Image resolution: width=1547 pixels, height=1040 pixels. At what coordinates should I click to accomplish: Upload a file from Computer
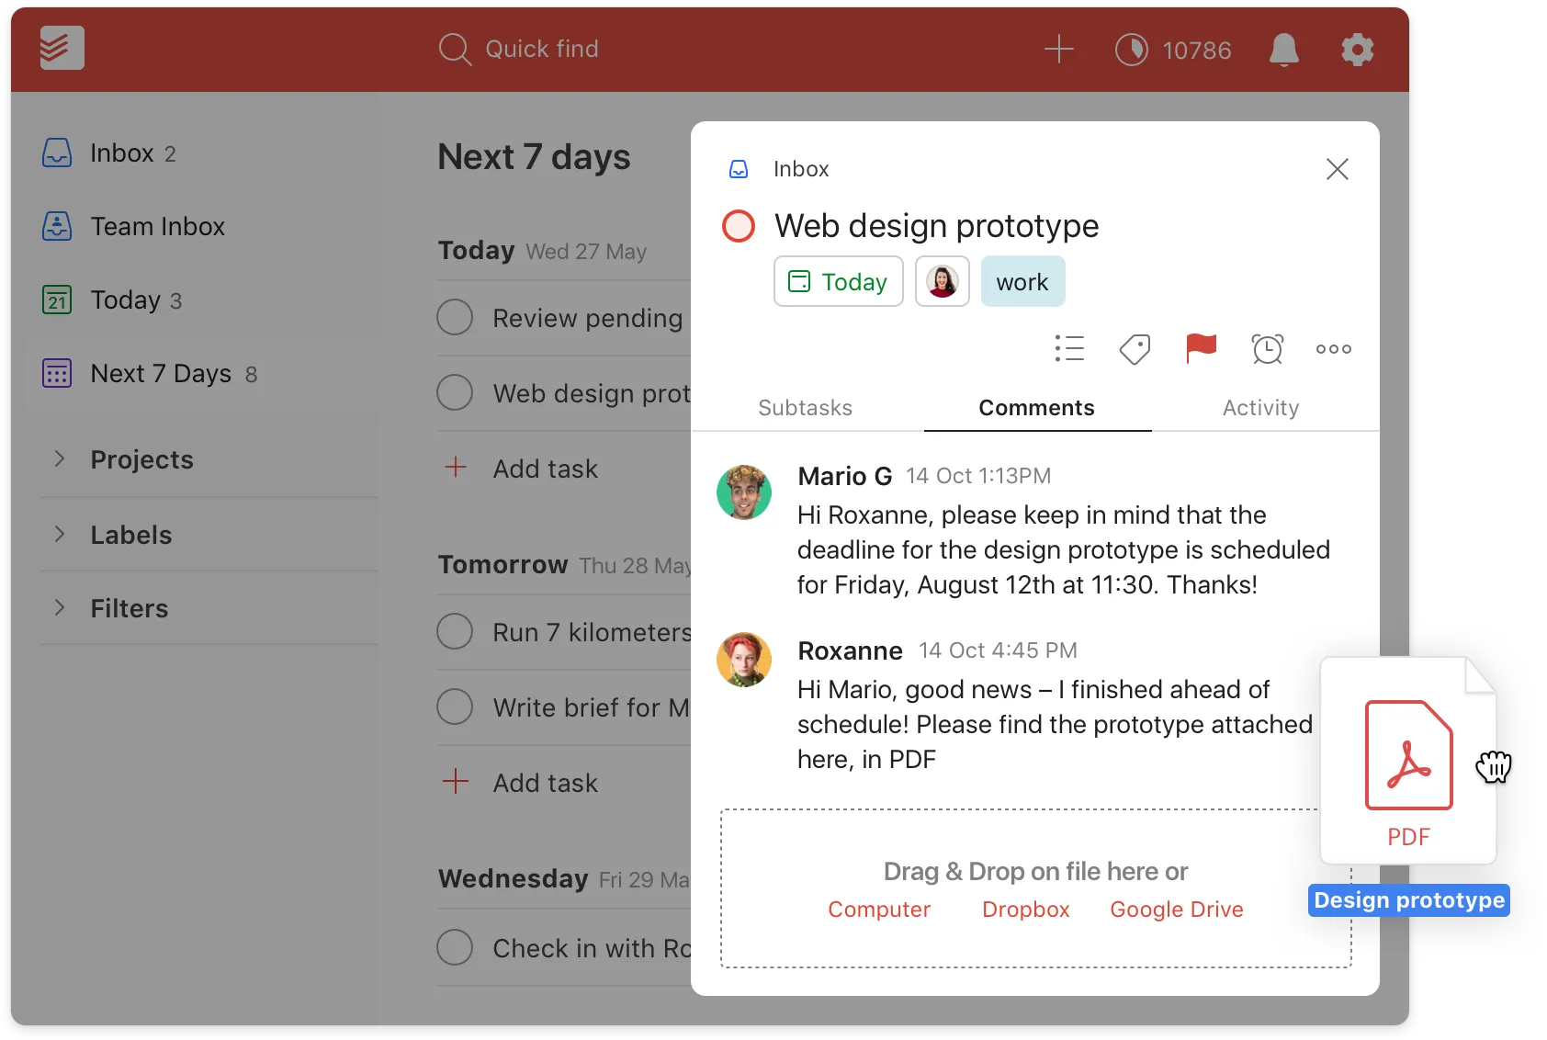[x=879, y=910]
